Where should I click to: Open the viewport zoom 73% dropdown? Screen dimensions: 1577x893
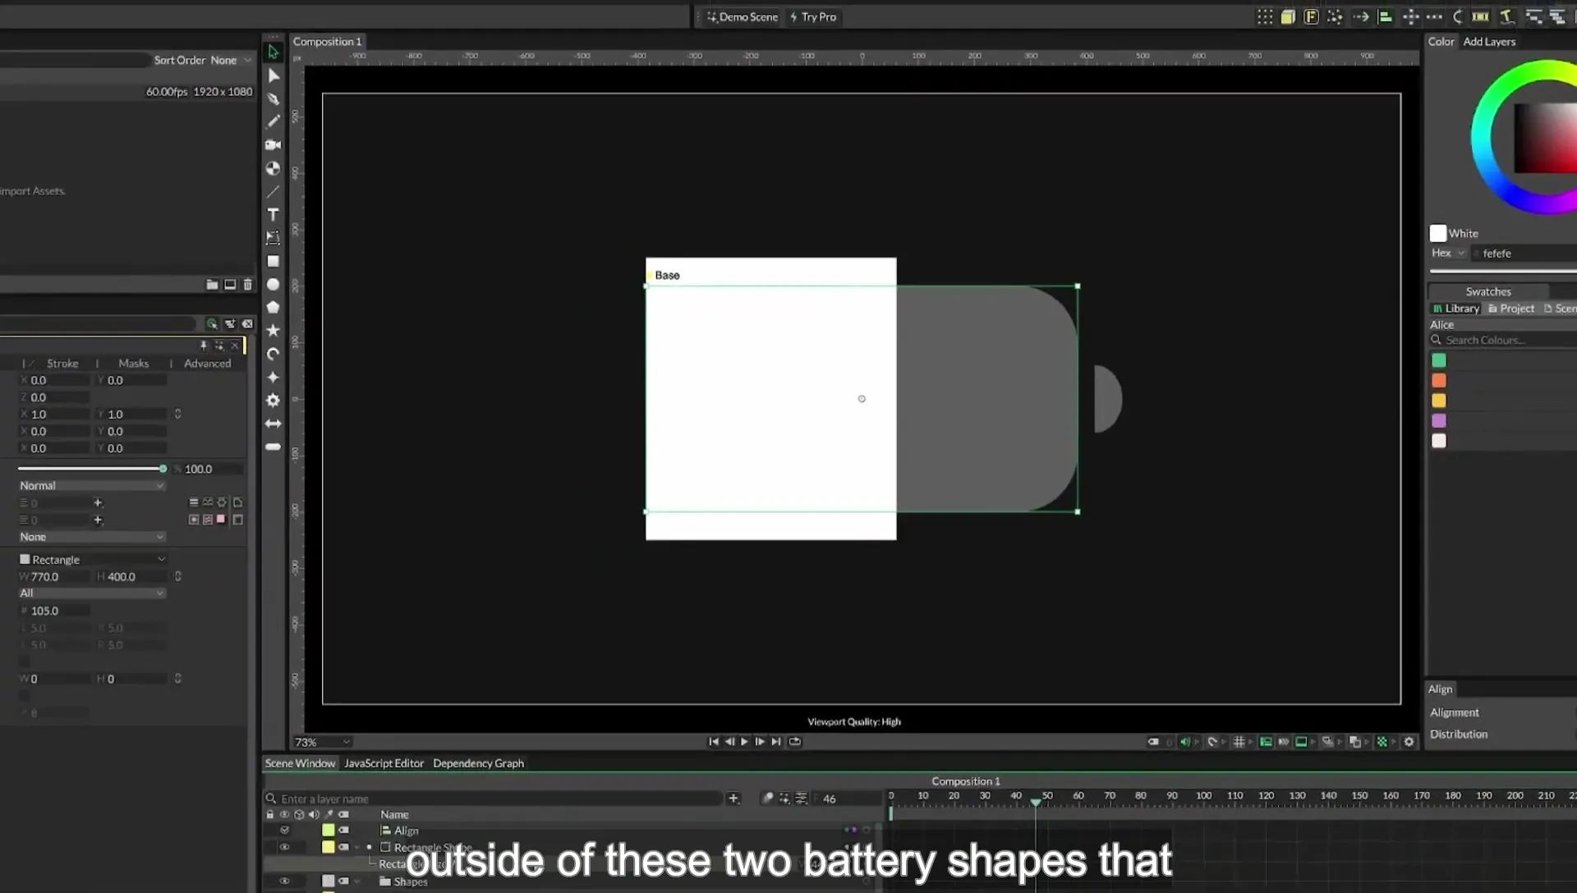(323, 742)
